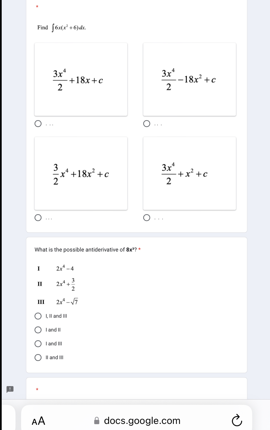Tap the bold 8x³ text in the question
This screenshot has height=430, width=270.
pos(130,250)
